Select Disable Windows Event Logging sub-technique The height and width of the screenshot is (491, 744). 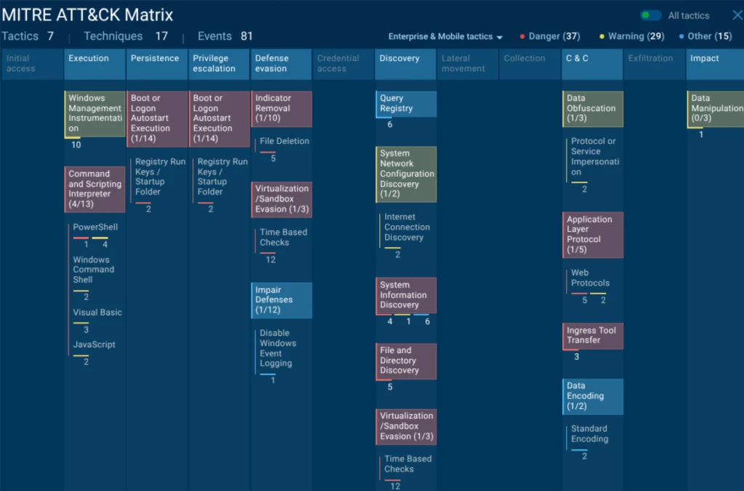click(278, 348)
